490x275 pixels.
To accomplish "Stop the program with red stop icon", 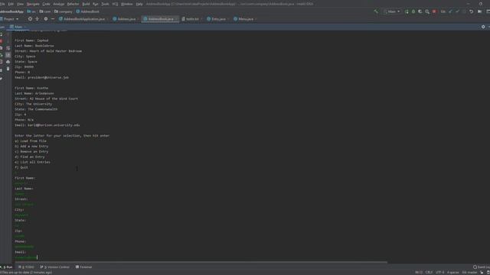I will tap(434, 11).
